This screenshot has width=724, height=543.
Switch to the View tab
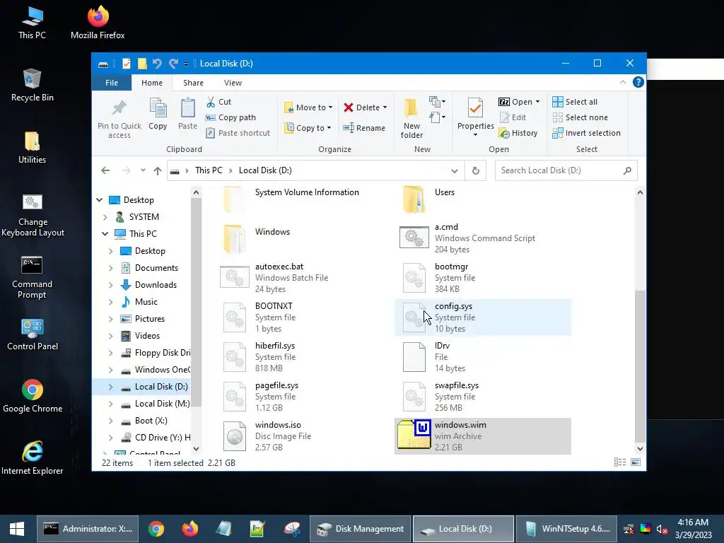click(233, 83)
